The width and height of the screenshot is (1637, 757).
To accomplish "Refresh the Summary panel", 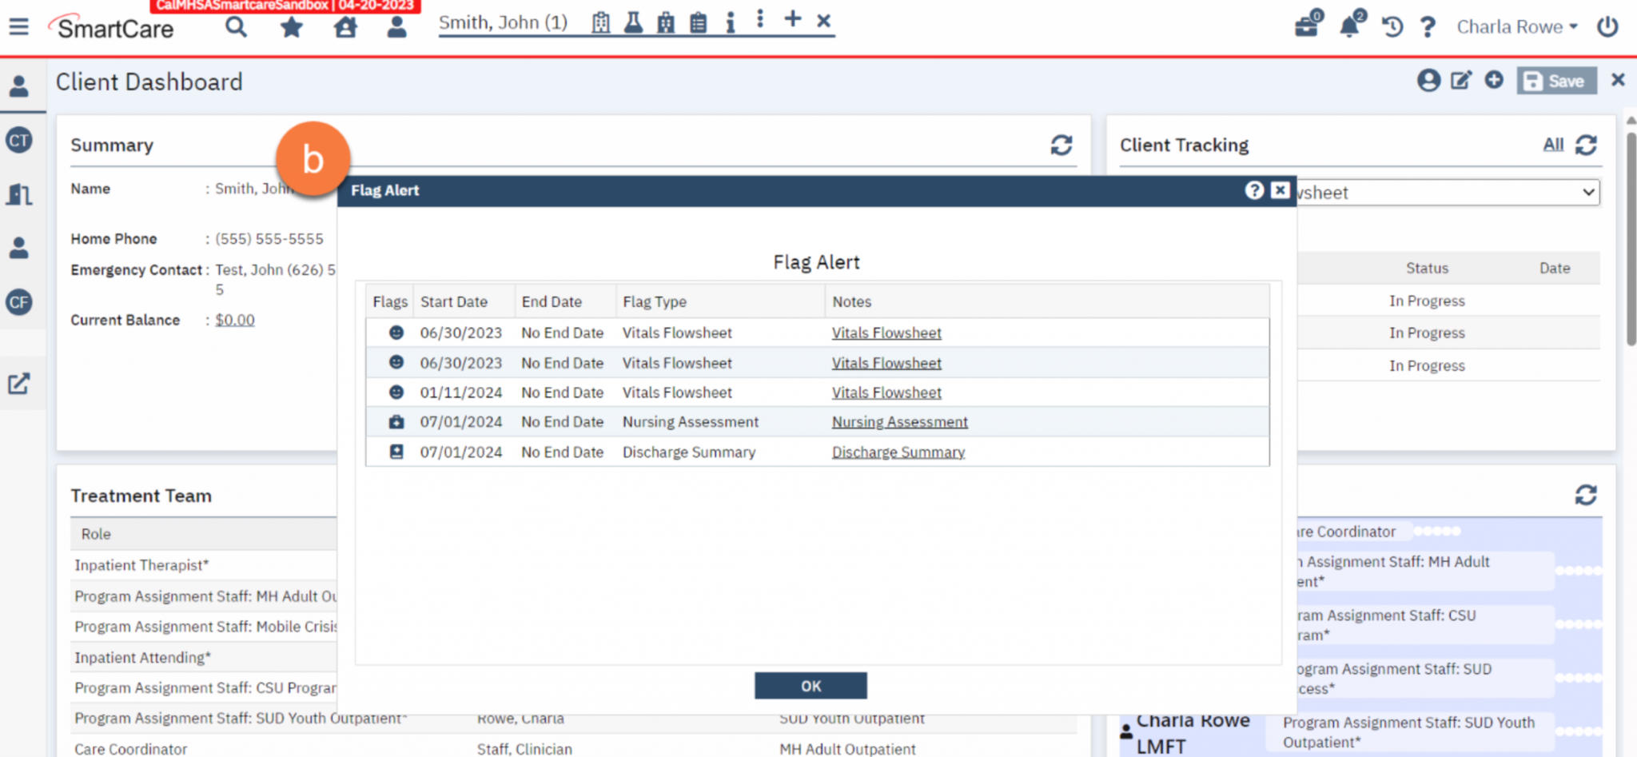I will coord(1061,145).
